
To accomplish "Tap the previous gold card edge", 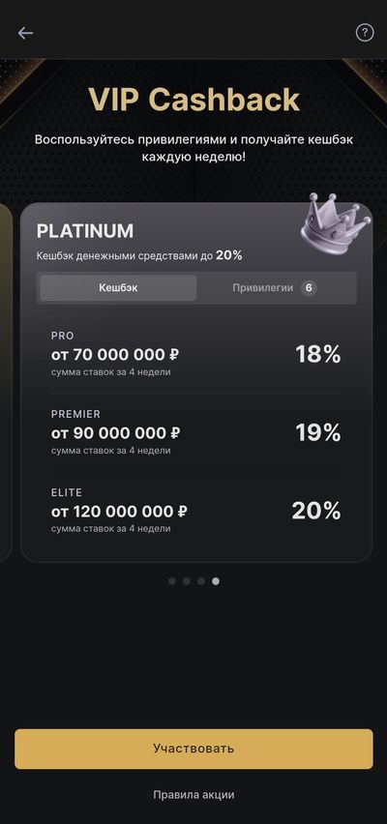I will [6, 382].
